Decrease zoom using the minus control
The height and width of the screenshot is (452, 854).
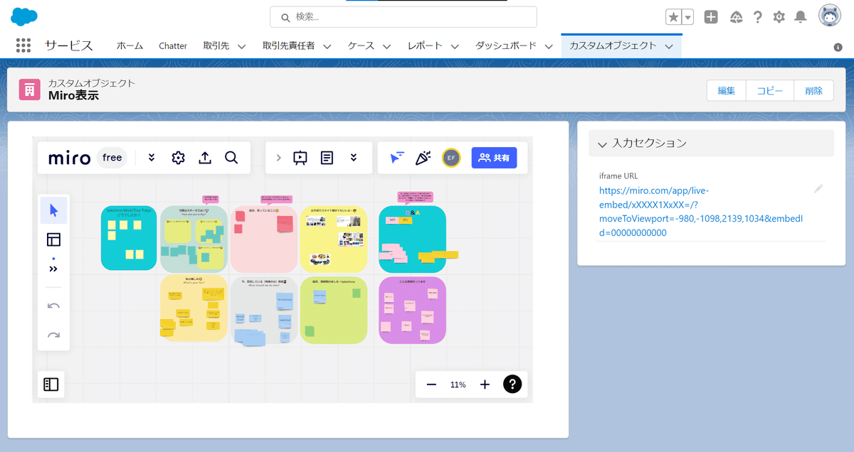pyautogui.click(x=431, y=384)
